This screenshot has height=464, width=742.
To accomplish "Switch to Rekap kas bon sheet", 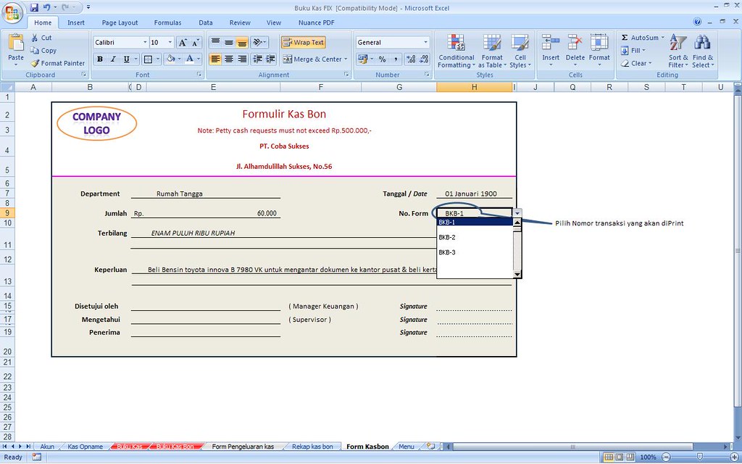I will click(312, 447).
